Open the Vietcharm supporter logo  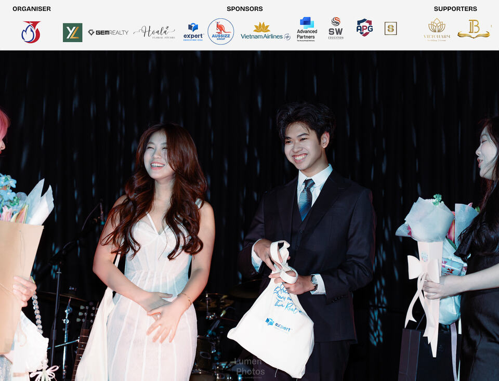[x=437, y=30]
